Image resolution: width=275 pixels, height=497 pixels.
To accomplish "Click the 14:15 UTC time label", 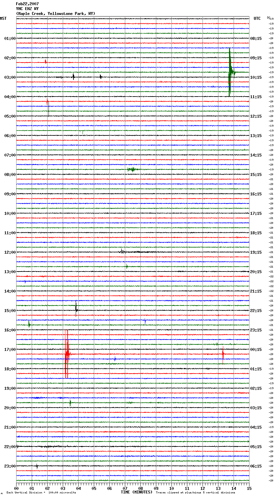I will [x=256, y=155].
